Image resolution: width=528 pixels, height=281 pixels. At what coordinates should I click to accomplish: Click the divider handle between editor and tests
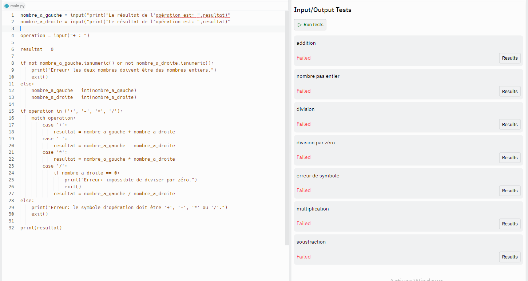pyautogui.click(x=290, y=149)
